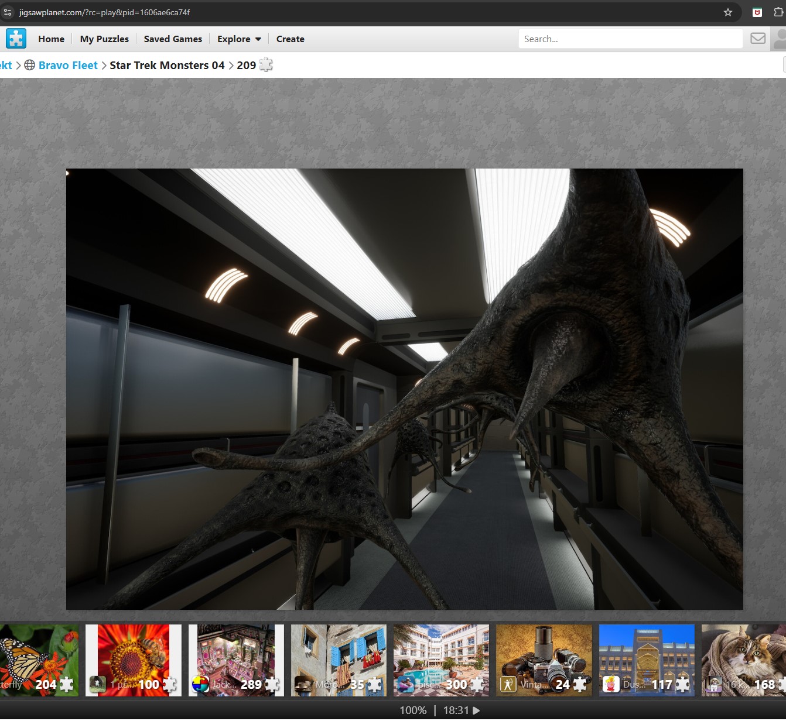The image size is (786, 721).
Task: Click the puzzle-piece icon next to 24
Action: tap(580, 684)
